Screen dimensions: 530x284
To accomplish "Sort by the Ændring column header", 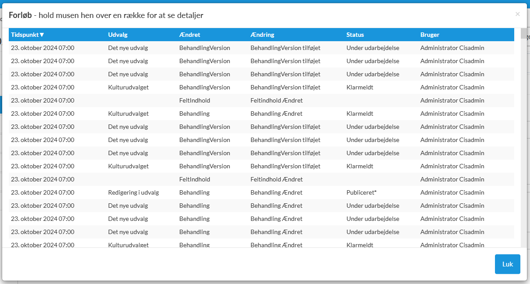I will point(262,35).
